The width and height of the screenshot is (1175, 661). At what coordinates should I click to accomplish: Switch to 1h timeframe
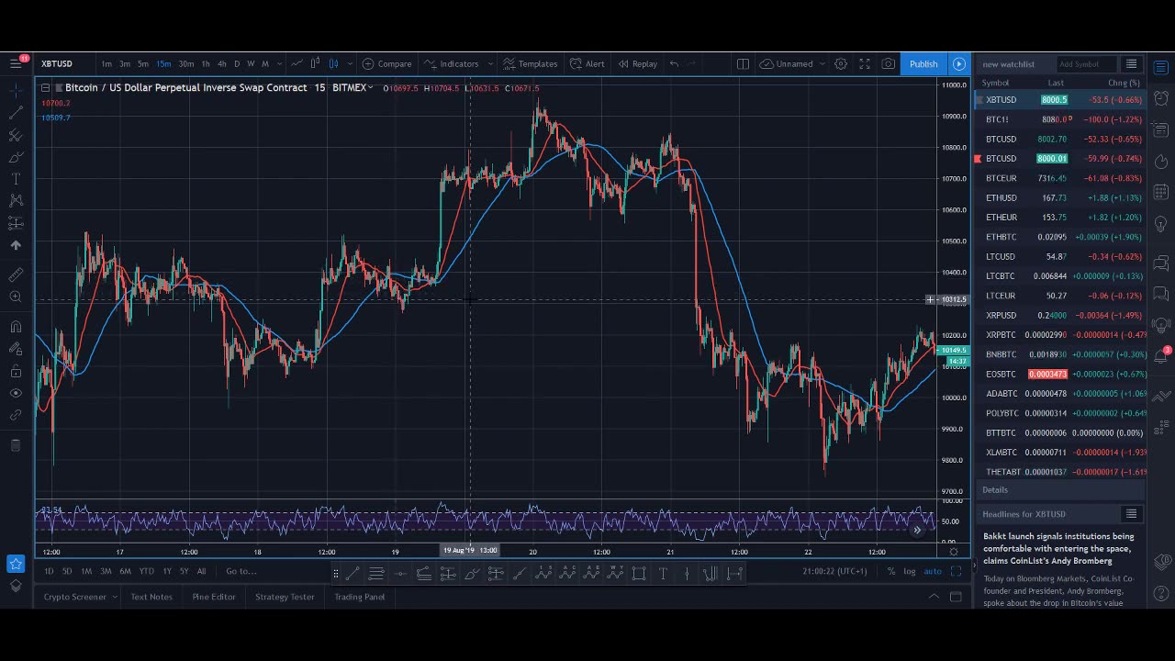point(205,63)
